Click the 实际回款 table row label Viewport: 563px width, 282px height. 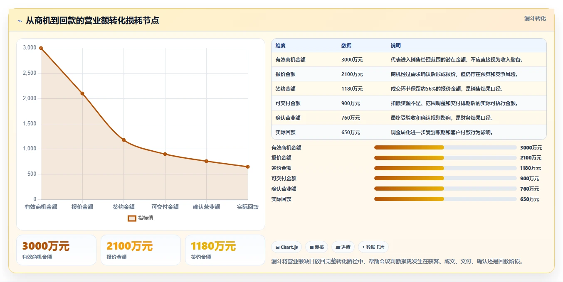pos(285,132)
